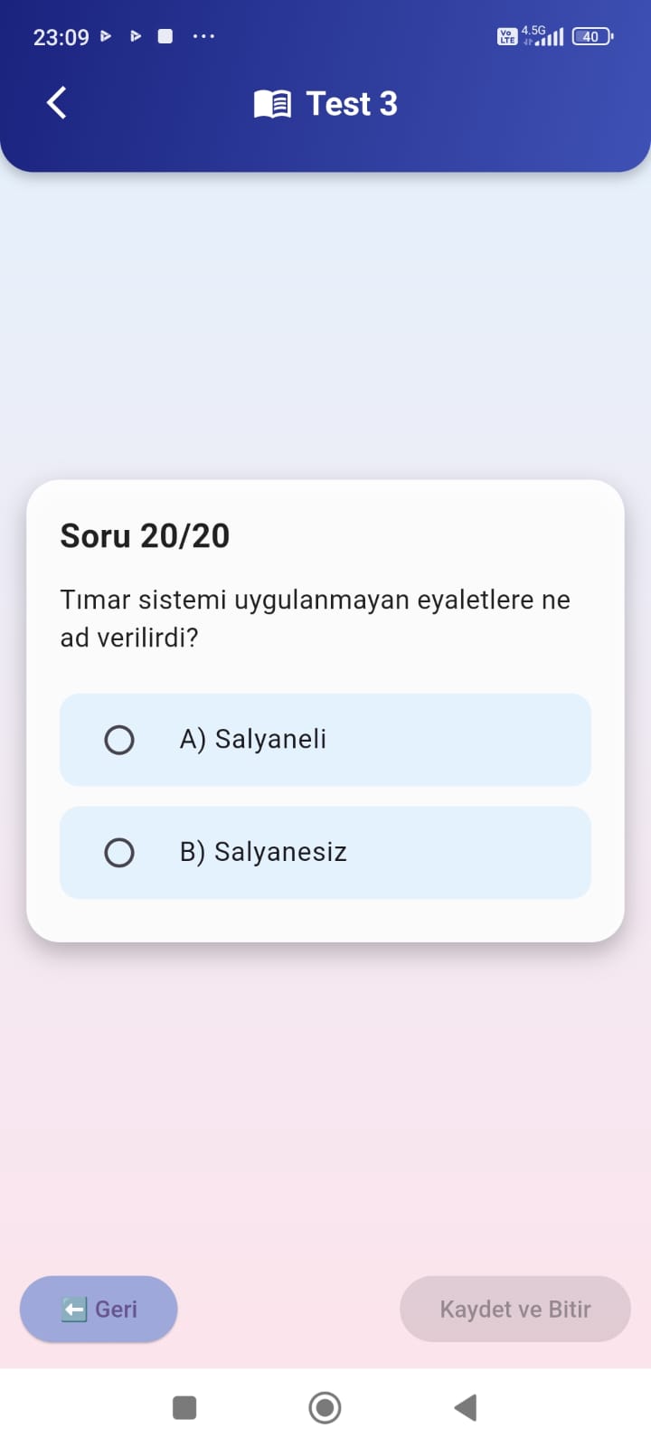Tap the back arrow in header

click(57, 103)
